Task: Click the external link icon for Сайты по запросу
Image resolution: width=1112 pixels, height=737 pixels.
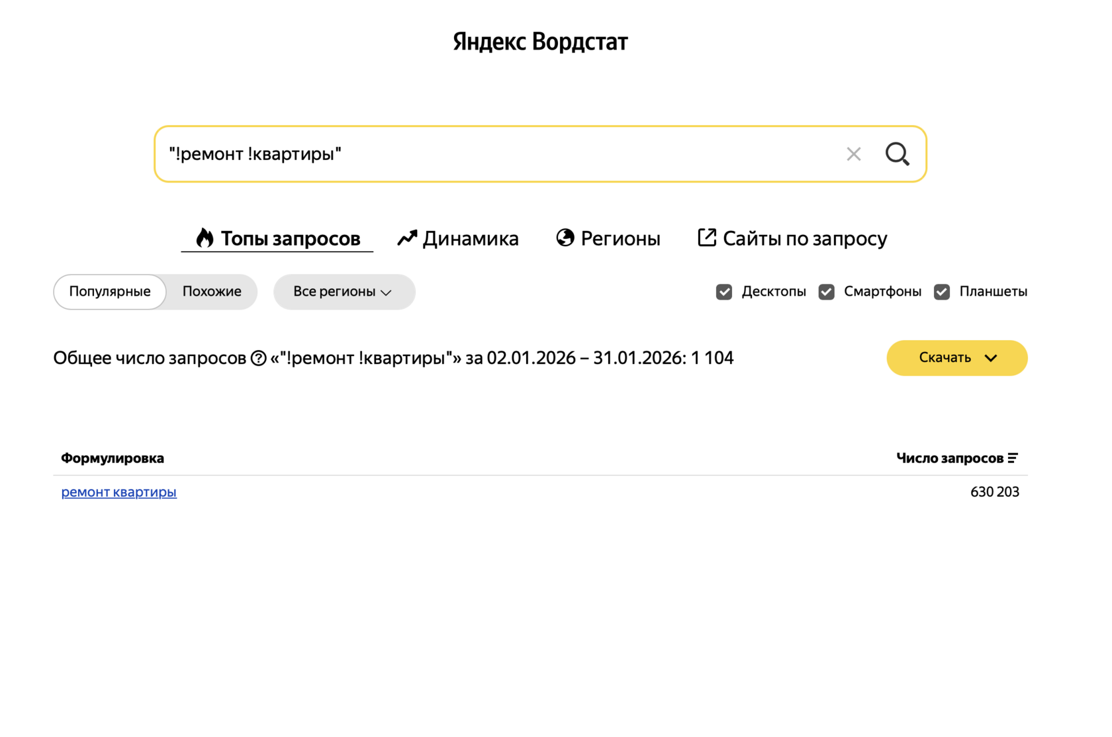Action: click(706, 238)
